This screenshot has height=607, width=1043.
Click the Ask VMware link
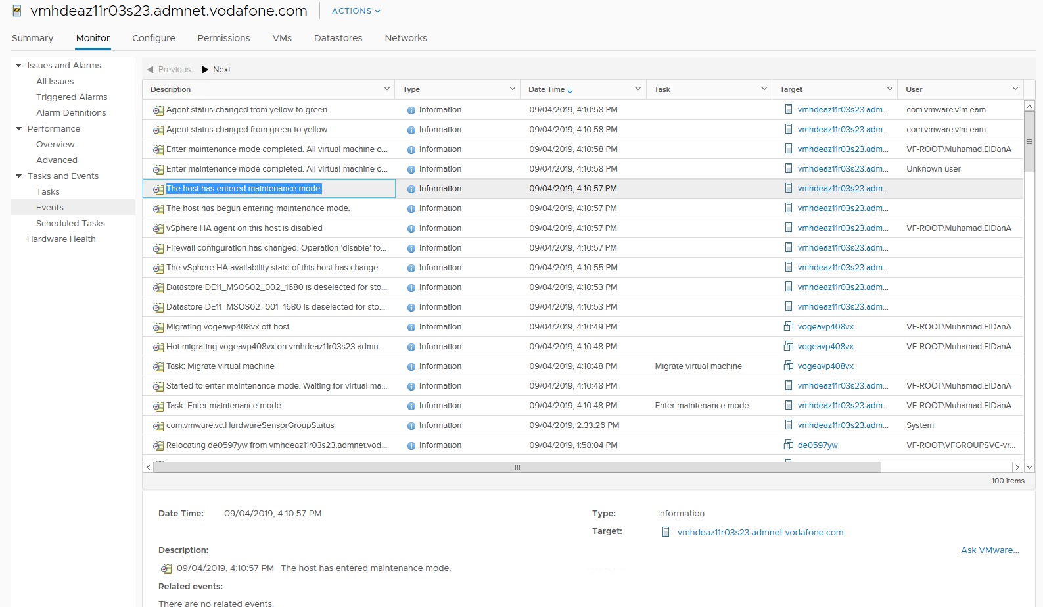[989, 550]
